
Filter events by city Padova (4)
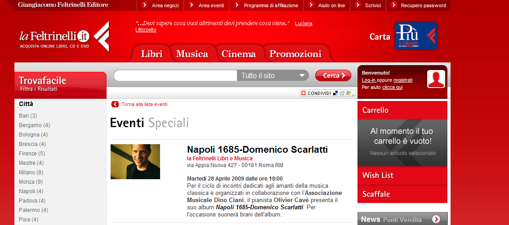click(32, 200)
